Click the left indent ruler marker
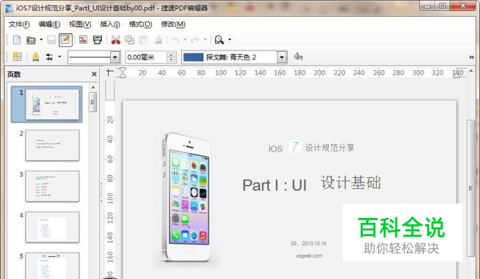The width and height of the screenshot is (480, 279). pyautogui.click(x=123, y=73)
